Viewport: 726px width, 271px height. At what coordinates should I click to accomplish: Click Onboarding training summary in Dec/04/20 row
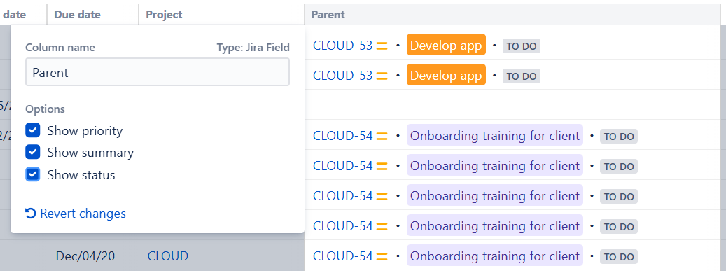pyautogui.click(x=494, y=256)
